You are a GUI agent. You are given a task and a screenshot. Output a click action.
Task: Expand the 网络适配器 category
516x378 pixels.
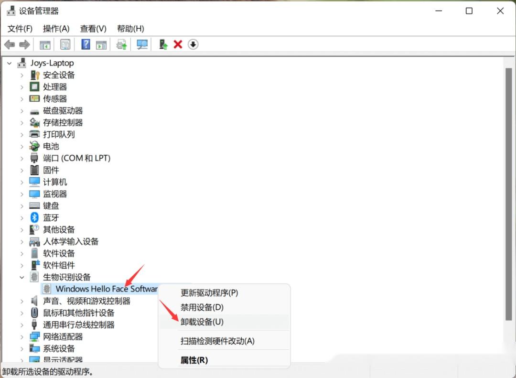[x=22, y=336]
